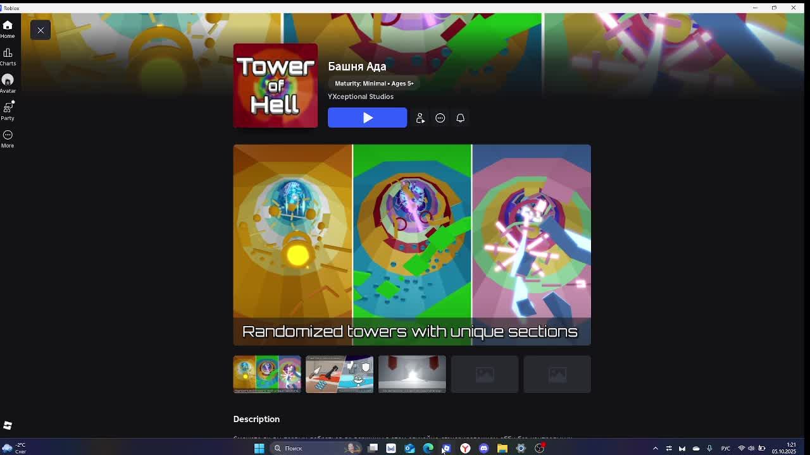Open the Charts section
The width and height of the screenshot is (810, 455).
point(8,57)
